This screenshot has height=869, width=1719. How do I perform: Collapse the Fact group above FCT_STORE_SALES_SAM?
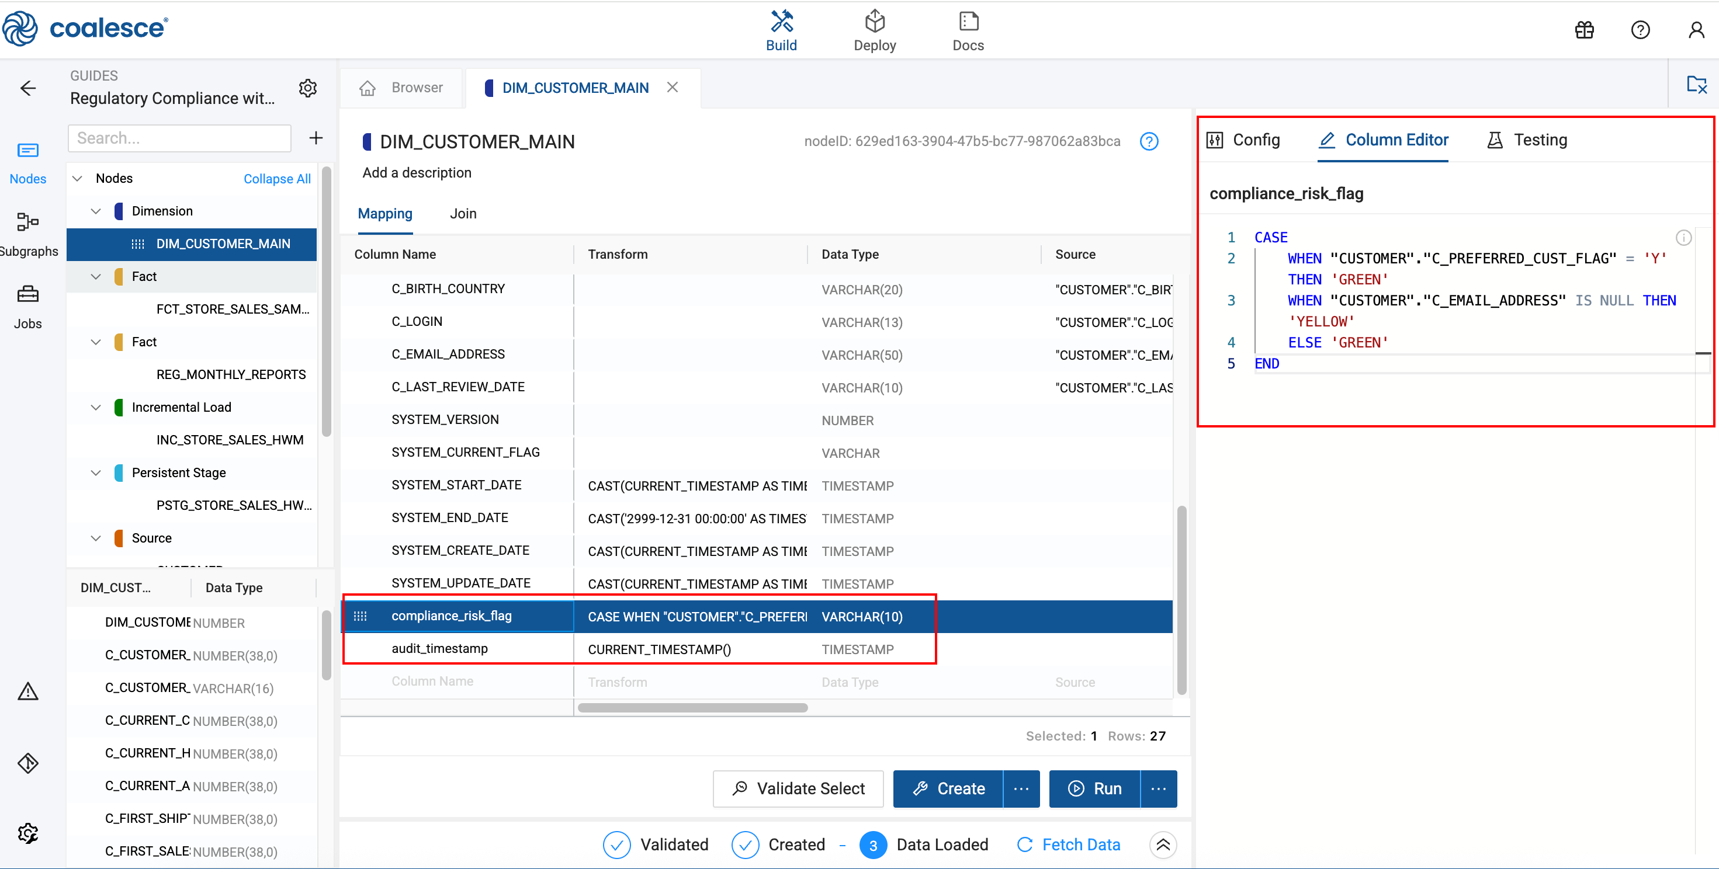96,276
